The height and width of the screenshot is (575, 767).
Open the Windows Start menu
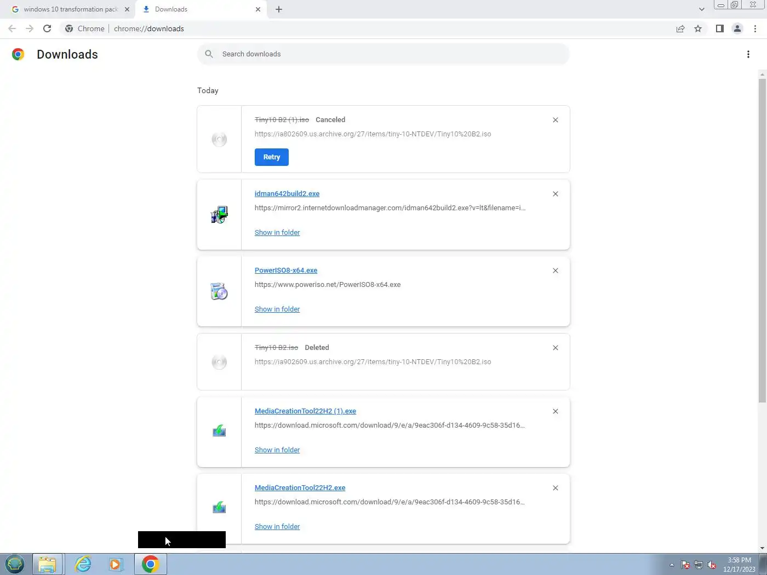(x=15, y=564)
